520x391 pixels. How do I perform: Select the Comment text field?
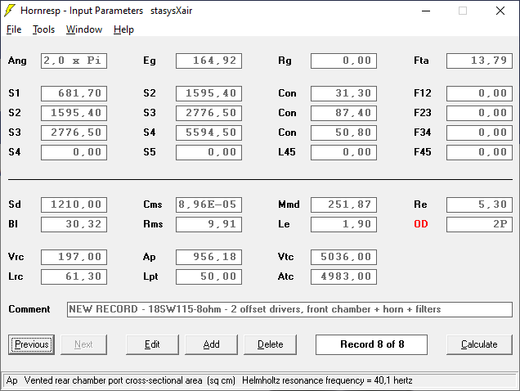(x=289, y=309)
